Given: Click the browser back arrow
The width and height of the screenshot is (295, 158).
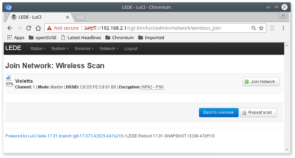Looking at the screenshot, I should (10, 28).
